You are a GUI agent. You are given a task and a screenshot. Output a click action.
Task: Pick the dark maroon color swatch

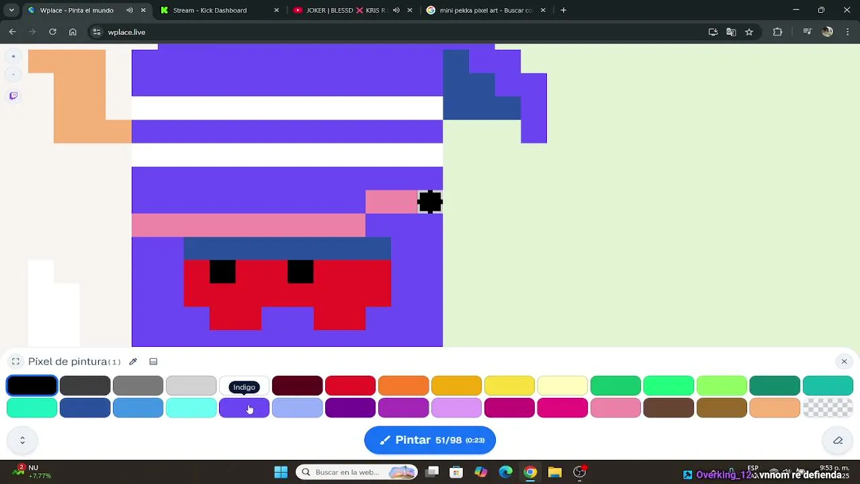tap(297, 386)
